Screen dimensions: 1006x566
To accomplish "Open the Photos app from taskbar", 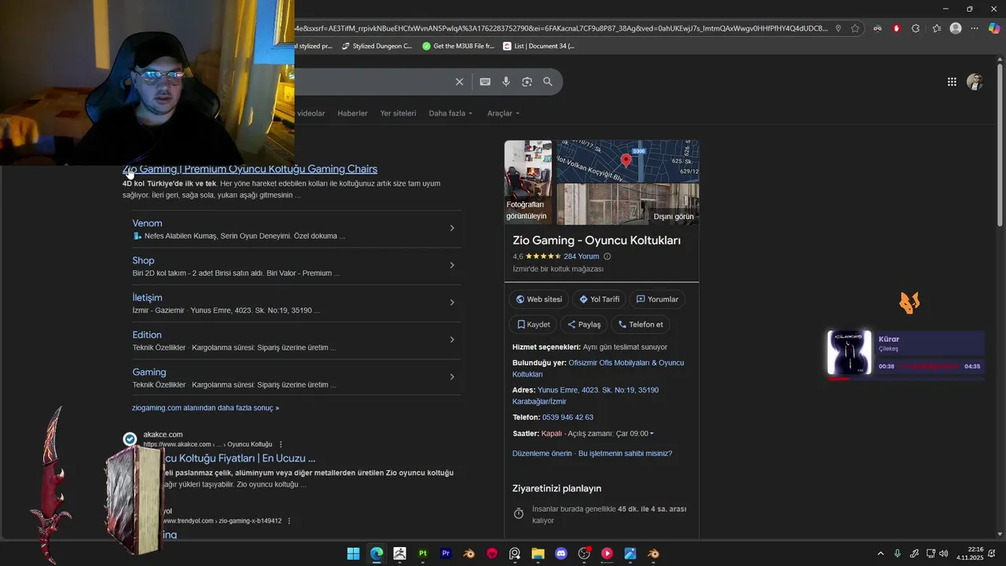I will click(x=630, y=553).
